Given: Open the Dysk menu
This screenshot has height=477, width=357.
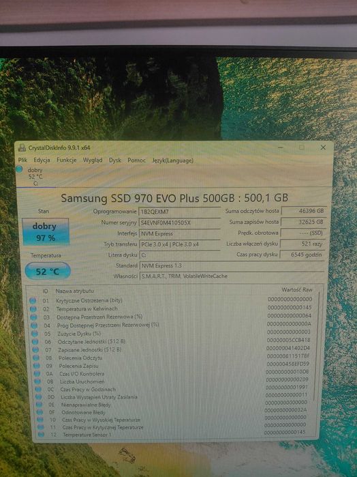Looking at the screenshot, I should [x=115, y=160].
